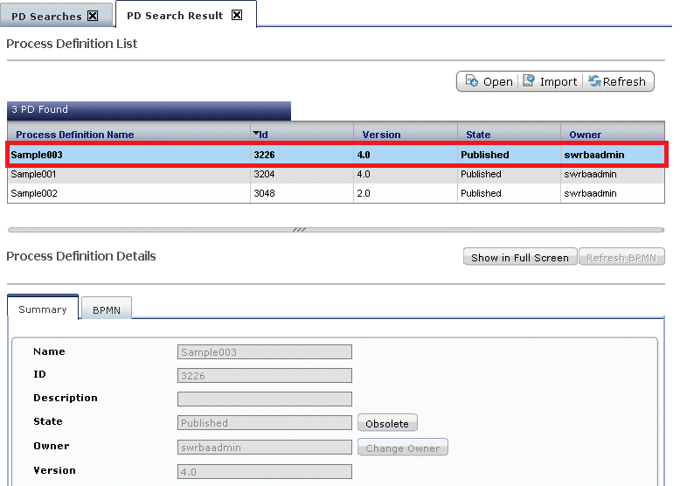Image resolution: width=680 pixels, height=486 pixels.
Task: Click the Open button label
Action: 498,81
